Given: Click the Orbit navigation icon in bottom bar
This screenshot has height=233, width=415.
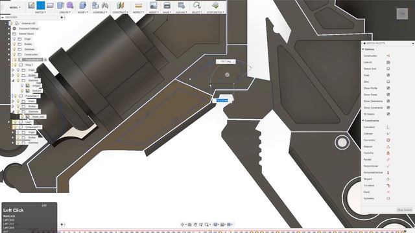Looking at the screenshot, I should tap(182, 225).
